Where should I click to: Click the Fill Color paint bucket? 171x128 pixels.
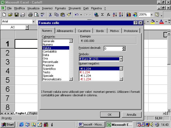tap(153, 22)
